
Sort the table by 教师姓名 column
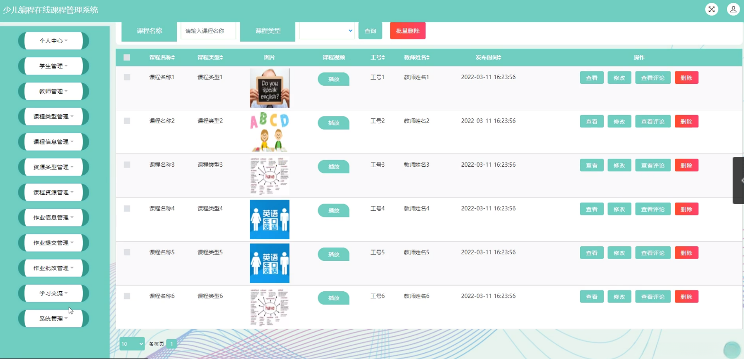(x=417, y=57)
